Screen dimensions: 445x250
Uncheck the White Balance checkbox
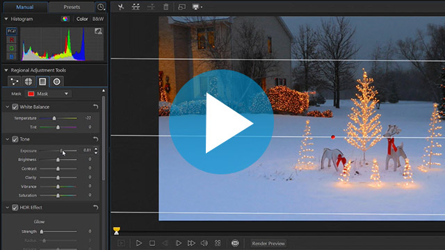pos(15,107)
